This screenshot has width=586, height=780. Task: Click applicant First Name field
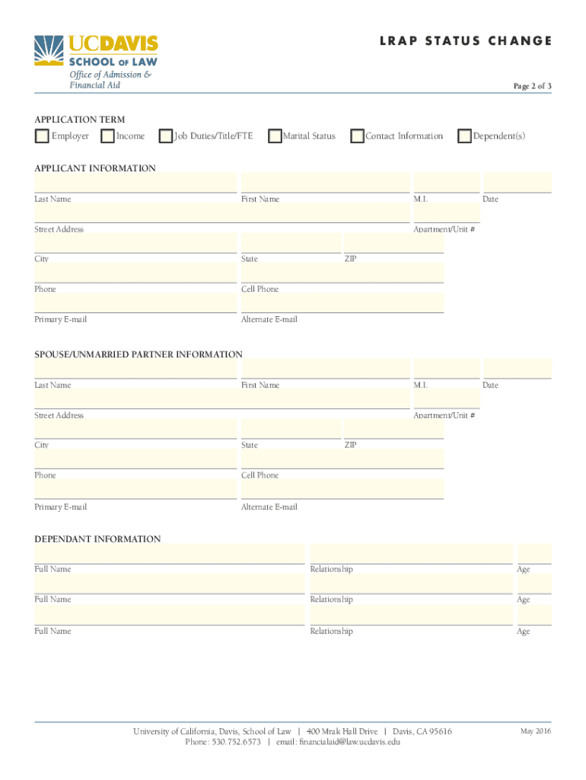(325, 183)
